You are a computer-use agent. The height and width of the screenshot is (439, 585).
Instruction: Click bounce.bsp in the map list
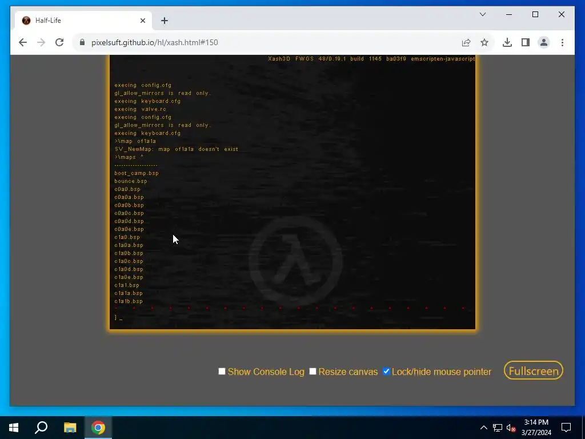pos(131,181)
